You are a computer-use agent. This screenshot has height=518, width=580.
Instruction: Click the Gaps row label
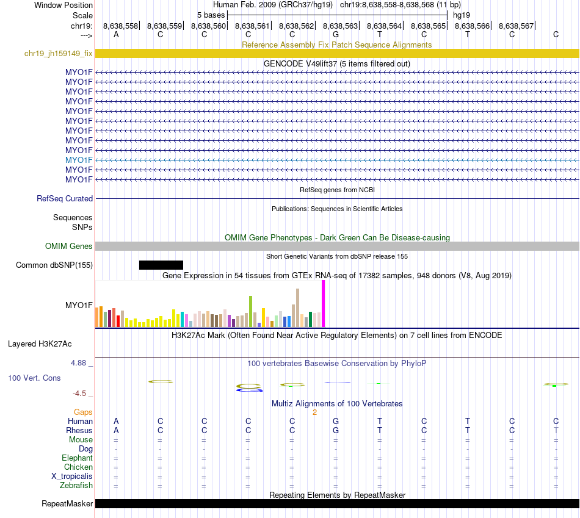click(83, 412)
